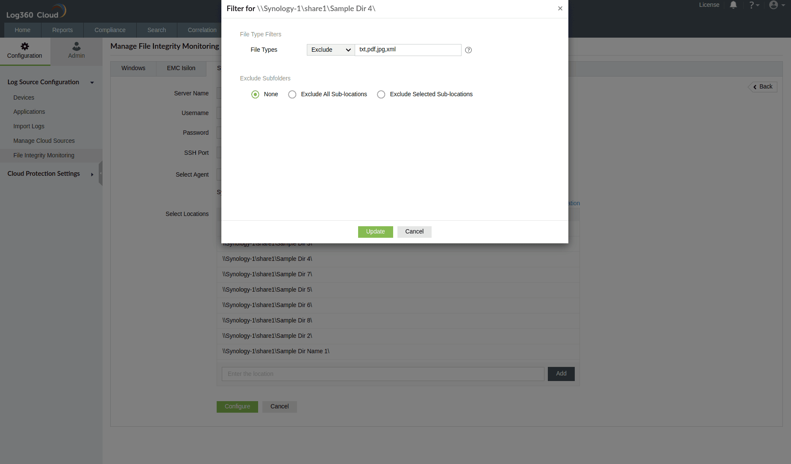Switch to the EMC Isilon tab
The width and height of the screenshot is (791, 464).
(181, 68)
